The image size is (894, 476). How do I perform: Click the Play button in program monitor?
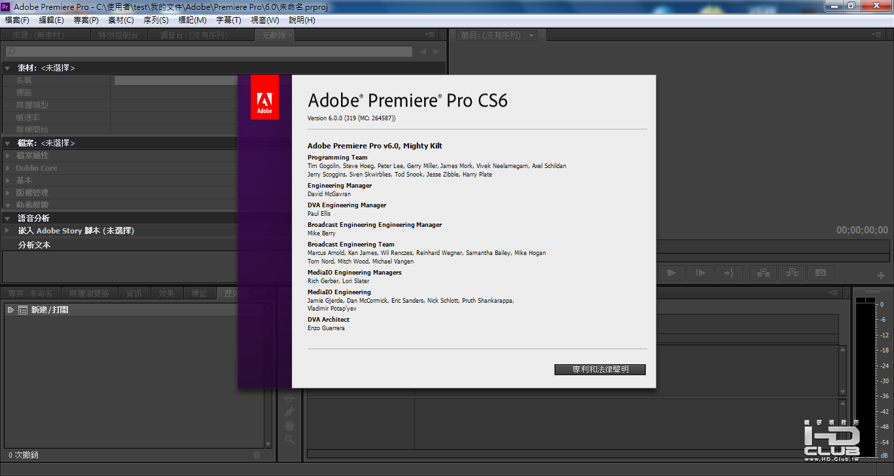click(671, 273)
